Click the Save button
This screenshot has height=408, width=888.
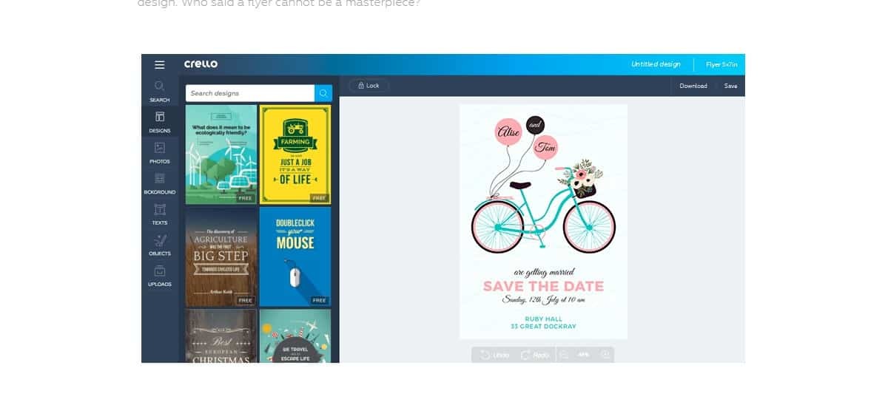(x=730, y=86)
